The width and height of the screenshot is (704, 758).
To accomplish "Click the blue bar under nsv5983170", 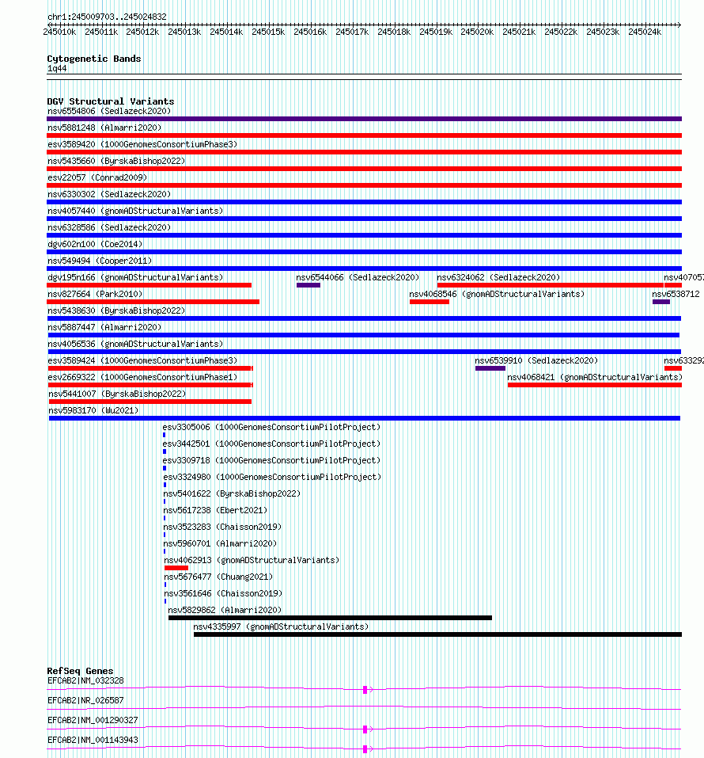I will click(365, 418).
